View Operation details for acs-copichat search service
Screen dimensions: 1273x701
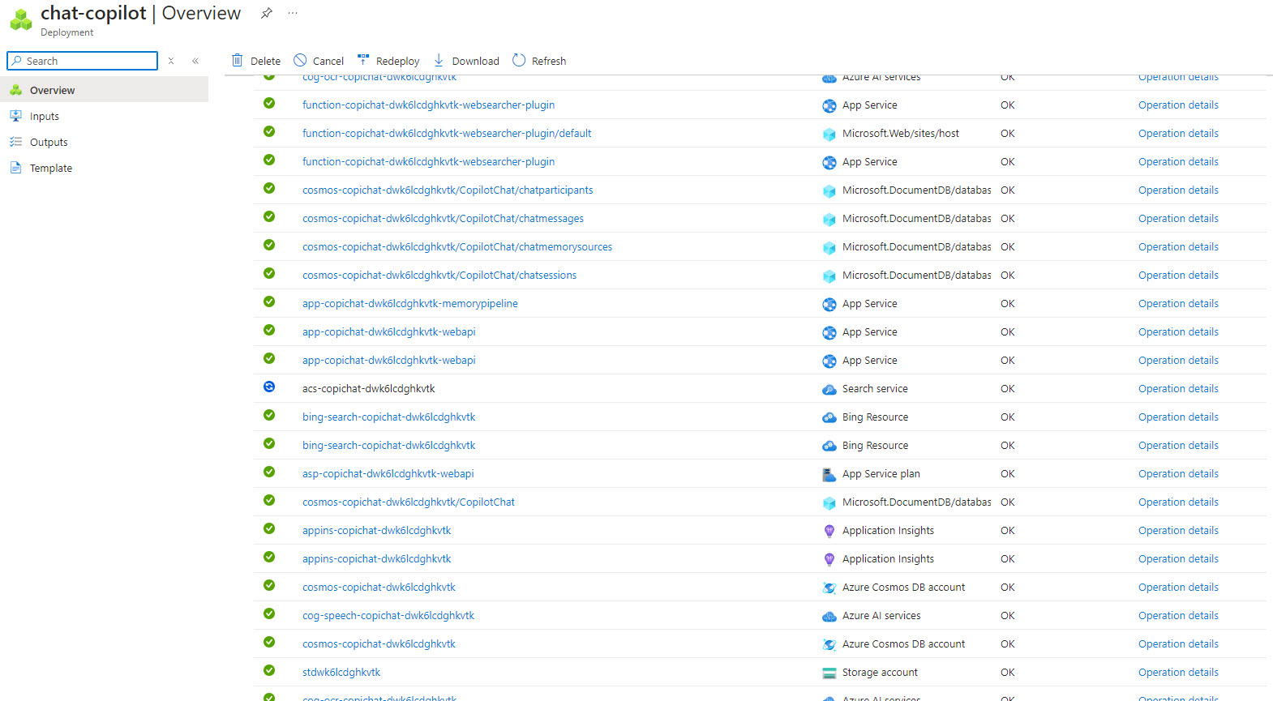click(x=1178, y=389)
